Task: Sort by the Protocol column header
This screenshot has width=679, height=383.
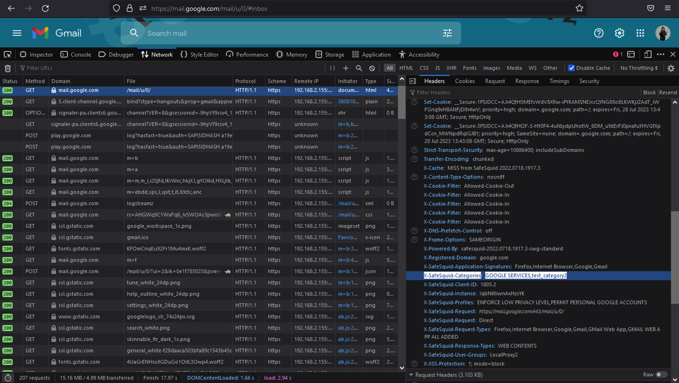Action: (x=249, y=81)
